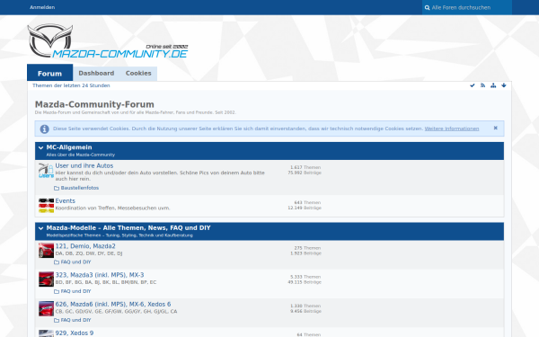The width and height of the screenshot is (539, 337).
Task: Click the '9.456 Beiträge' count
Action: (x=305, y=311)
